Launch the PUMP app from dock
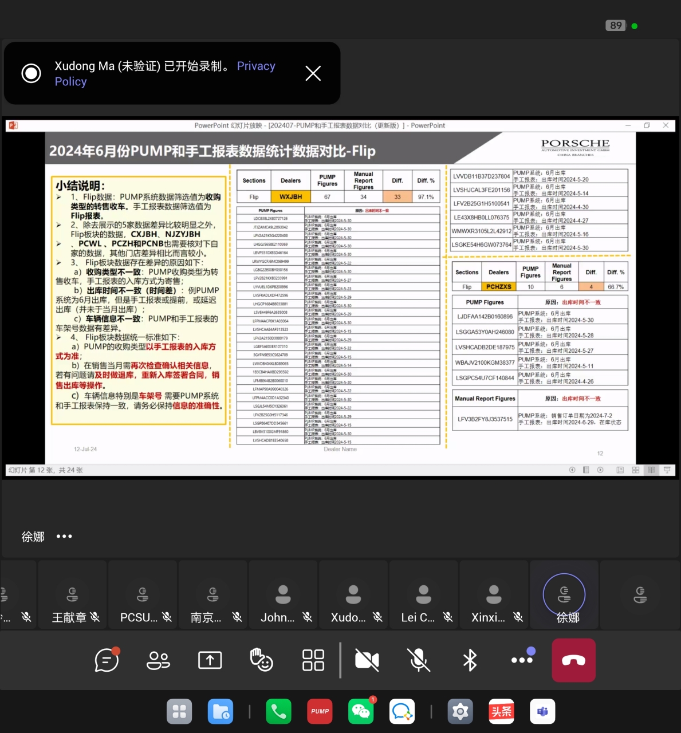The height and width of the screenshot is (733, 681). pyautogui.click(x=320, y=711)
